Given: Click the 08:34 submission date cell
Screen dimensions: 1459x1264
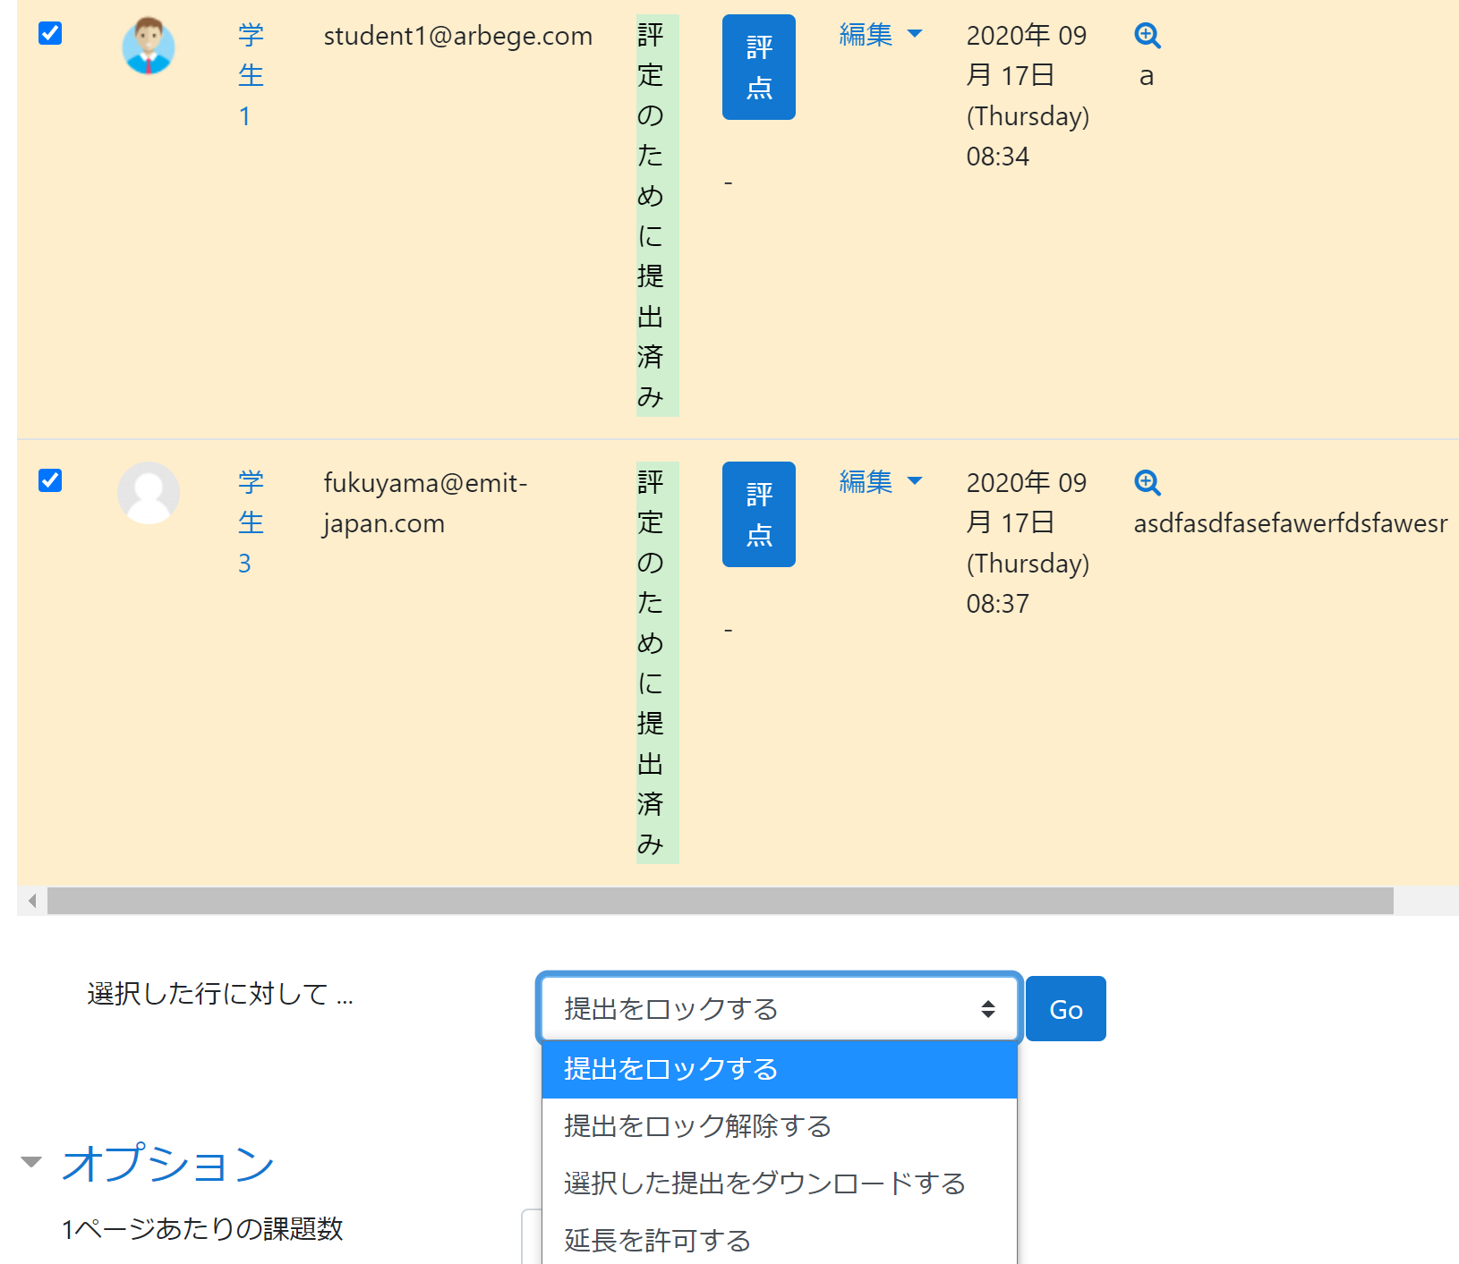Looking at the screenshot, I should tap(1028, 96).
